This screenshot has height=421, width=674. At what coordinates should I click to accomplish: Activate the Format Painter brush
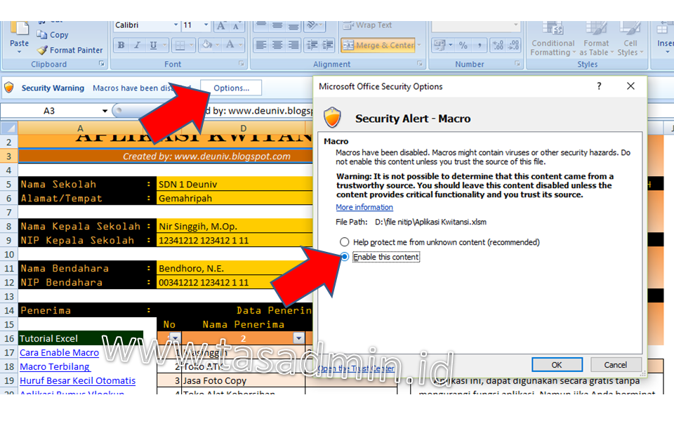(x=70, y=51)
